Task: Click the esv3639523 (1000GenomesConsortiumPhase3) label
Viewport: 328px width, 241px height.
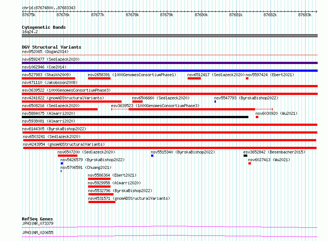Action: coord(155,106)
